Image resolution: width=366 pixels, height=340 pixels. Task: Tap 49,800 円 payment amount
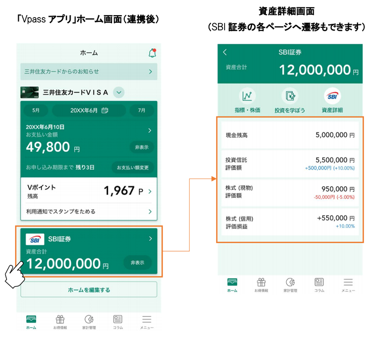[x=53, y=147]
